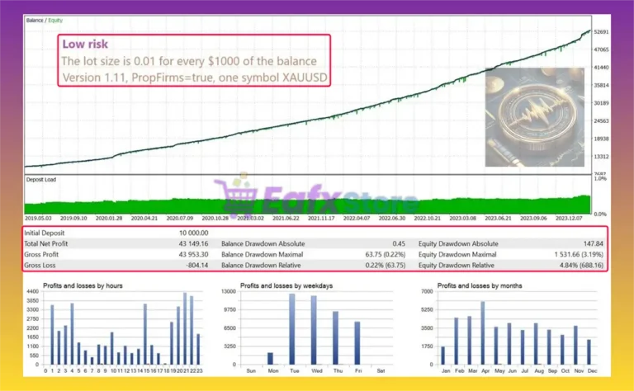The image size is (634, 391).
Task: Click the 4400 value on hours chart axis
Action: point(32,291)
